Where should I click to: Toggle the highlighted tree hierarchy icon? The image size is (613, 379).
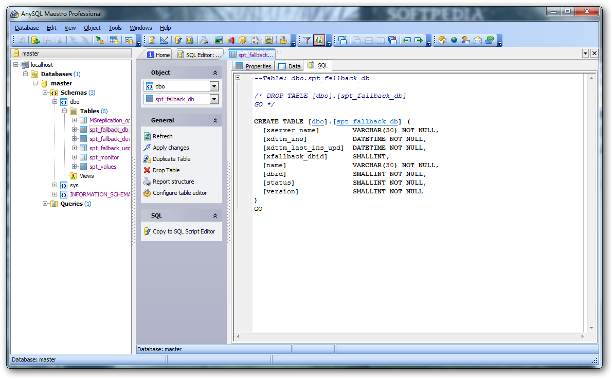pos(319,40)
